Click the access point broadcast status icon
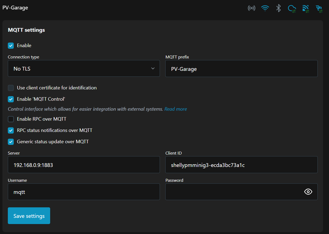This screenshot has width=329, height=234. click(x=252, y=8)
